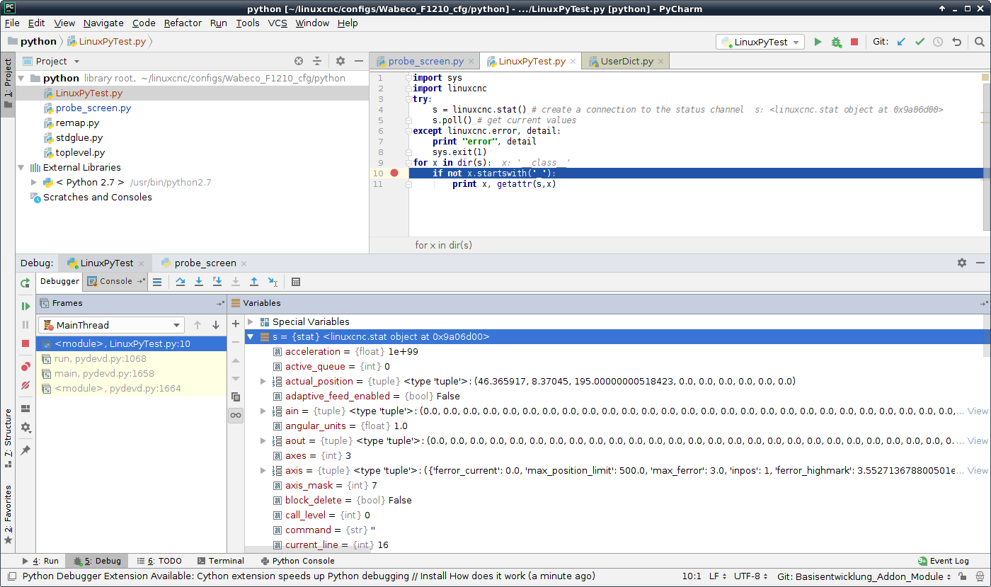Viewport: 991px width, 587px height.
Task: Open the Terminal tool window
Action: (x=220, y=561)
